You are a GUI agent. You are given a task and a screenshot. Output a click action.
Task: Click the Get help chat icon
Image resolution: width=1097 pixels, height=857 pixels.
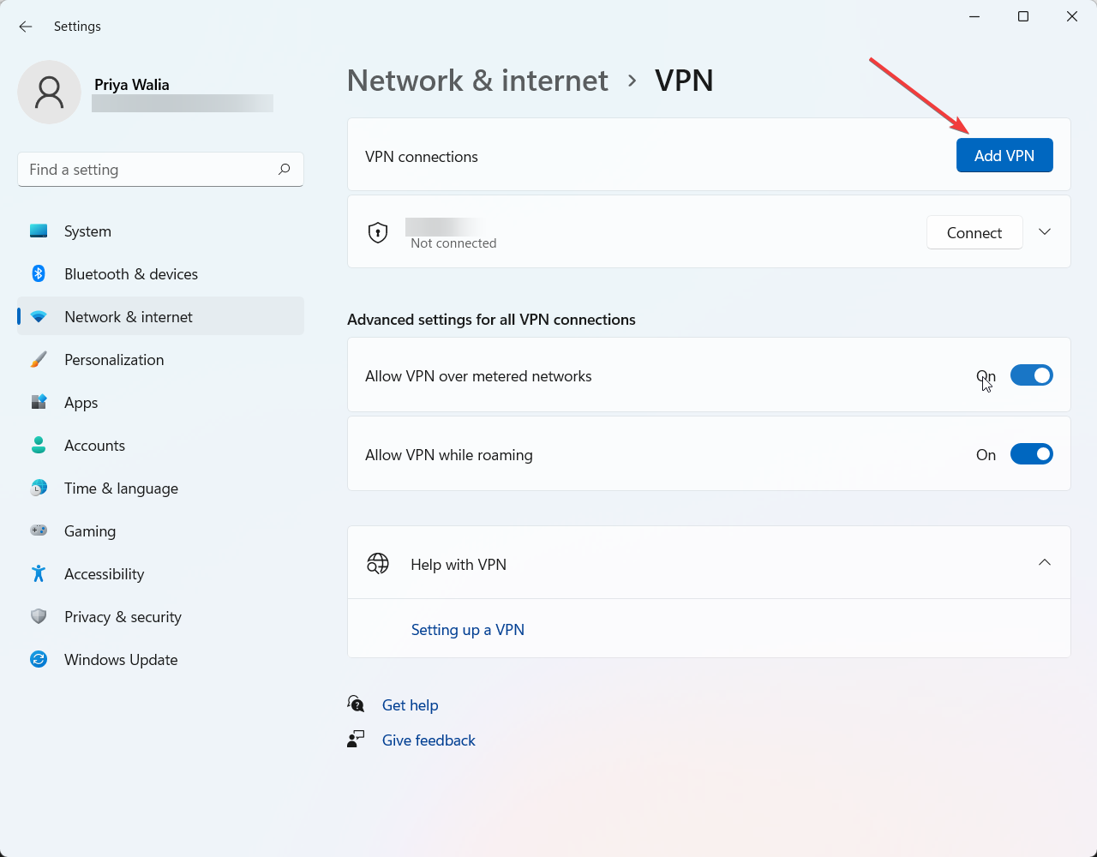click(x=356, y=704)
